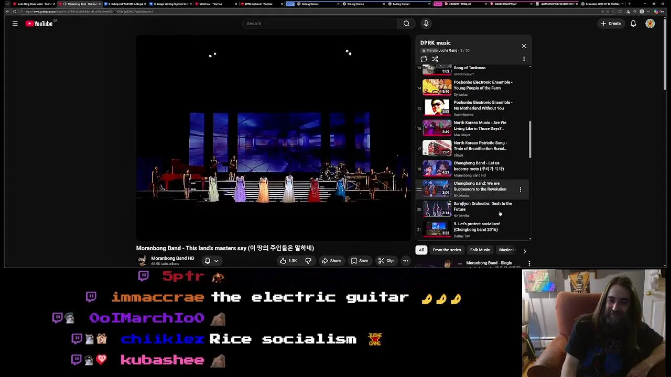Select the Folk Music chip

pyautogui.click(x=480, y=250)
